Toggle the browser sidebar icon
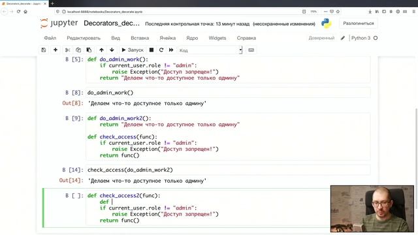Image resolution: width=418 pixels, height=235 pixels. coord(384,12)
